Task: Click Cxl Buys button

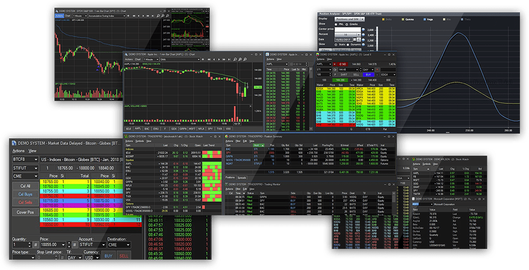Action: 25,194
